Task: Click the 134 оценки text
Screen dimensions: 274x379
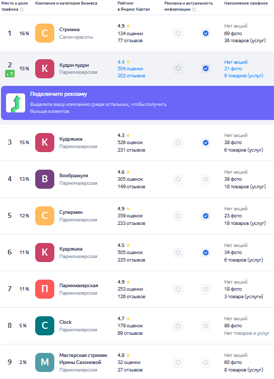Action: click(130, 34)
